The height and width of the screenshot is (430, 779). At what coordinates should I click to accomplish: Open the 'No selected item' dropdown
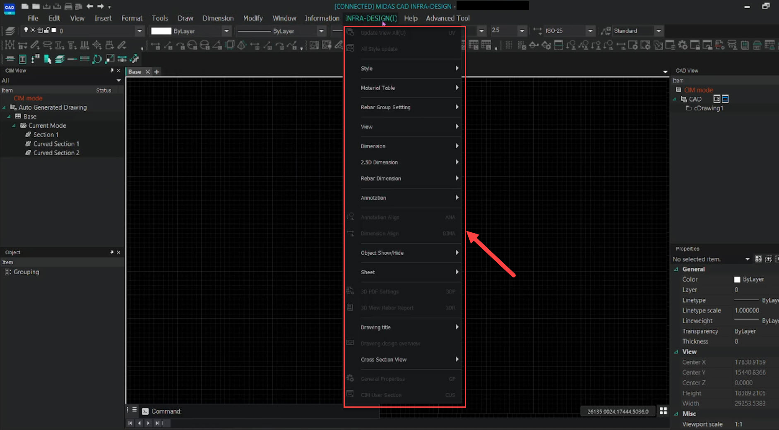pyautogui.click(x=748, y=259)
